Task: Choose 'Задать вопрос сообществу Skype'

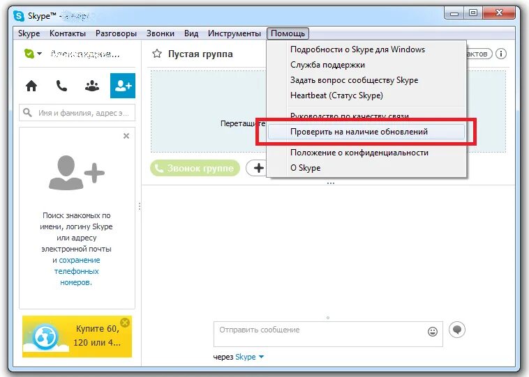Action: 366,80
